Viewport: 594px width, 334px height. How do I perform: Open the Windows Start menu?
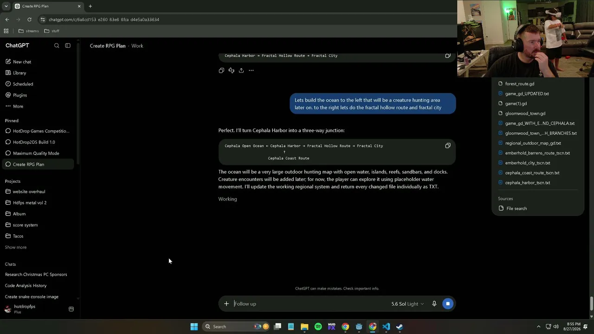[x=194, y=327]
